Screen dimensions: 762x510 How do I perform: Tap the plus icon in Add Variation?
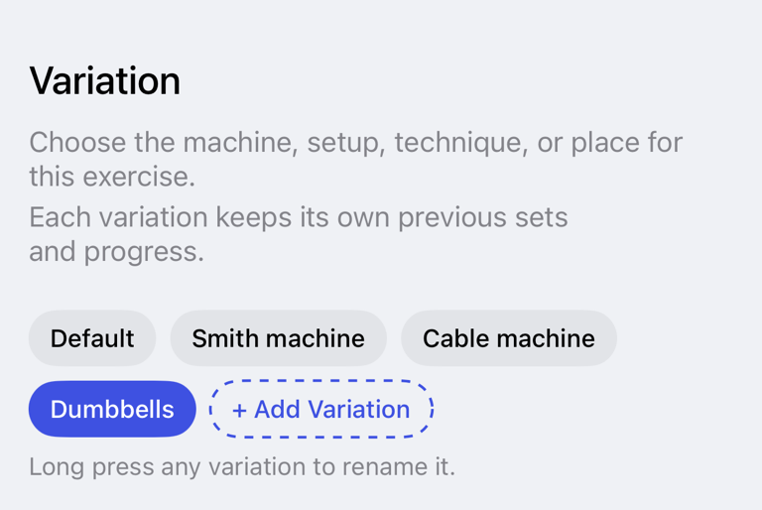(x=239, y=411)
